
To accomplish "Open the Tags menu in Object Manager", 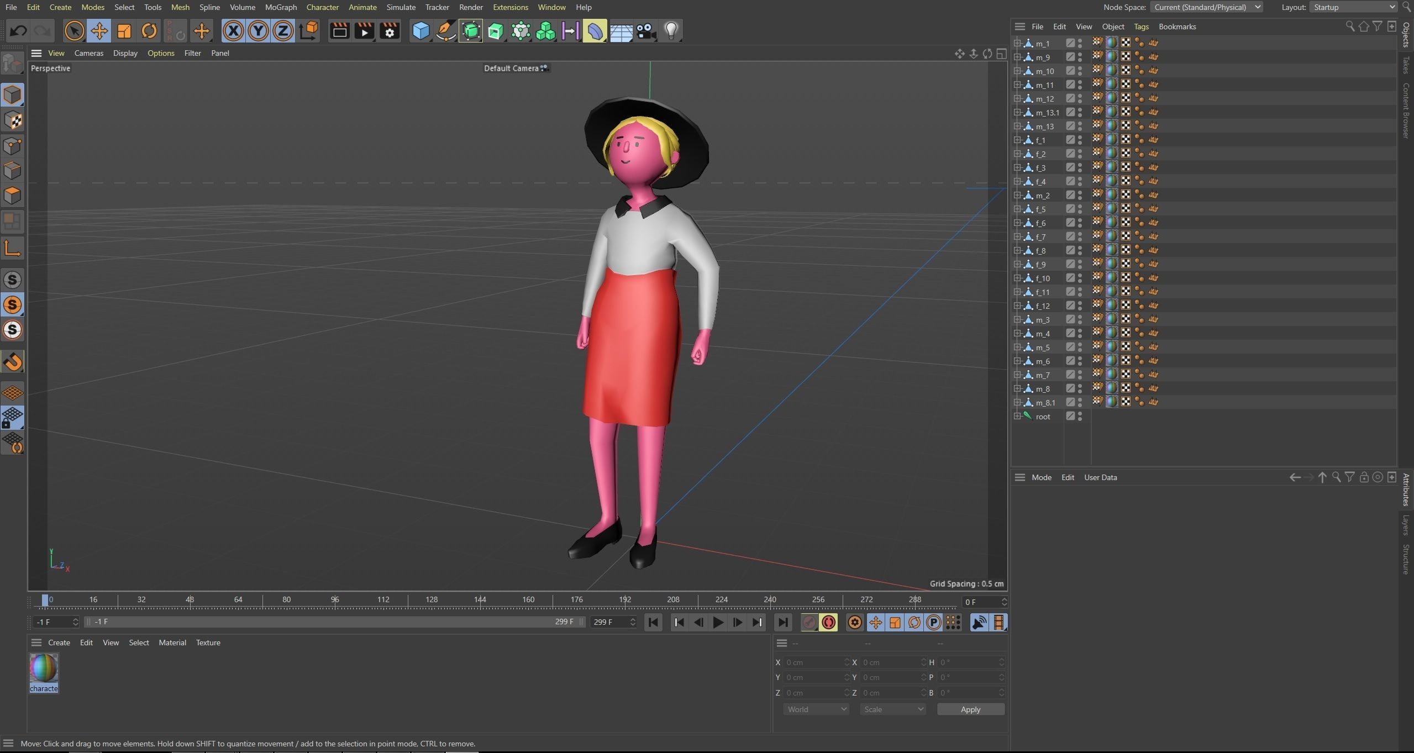I will [x=1141, y=27].
